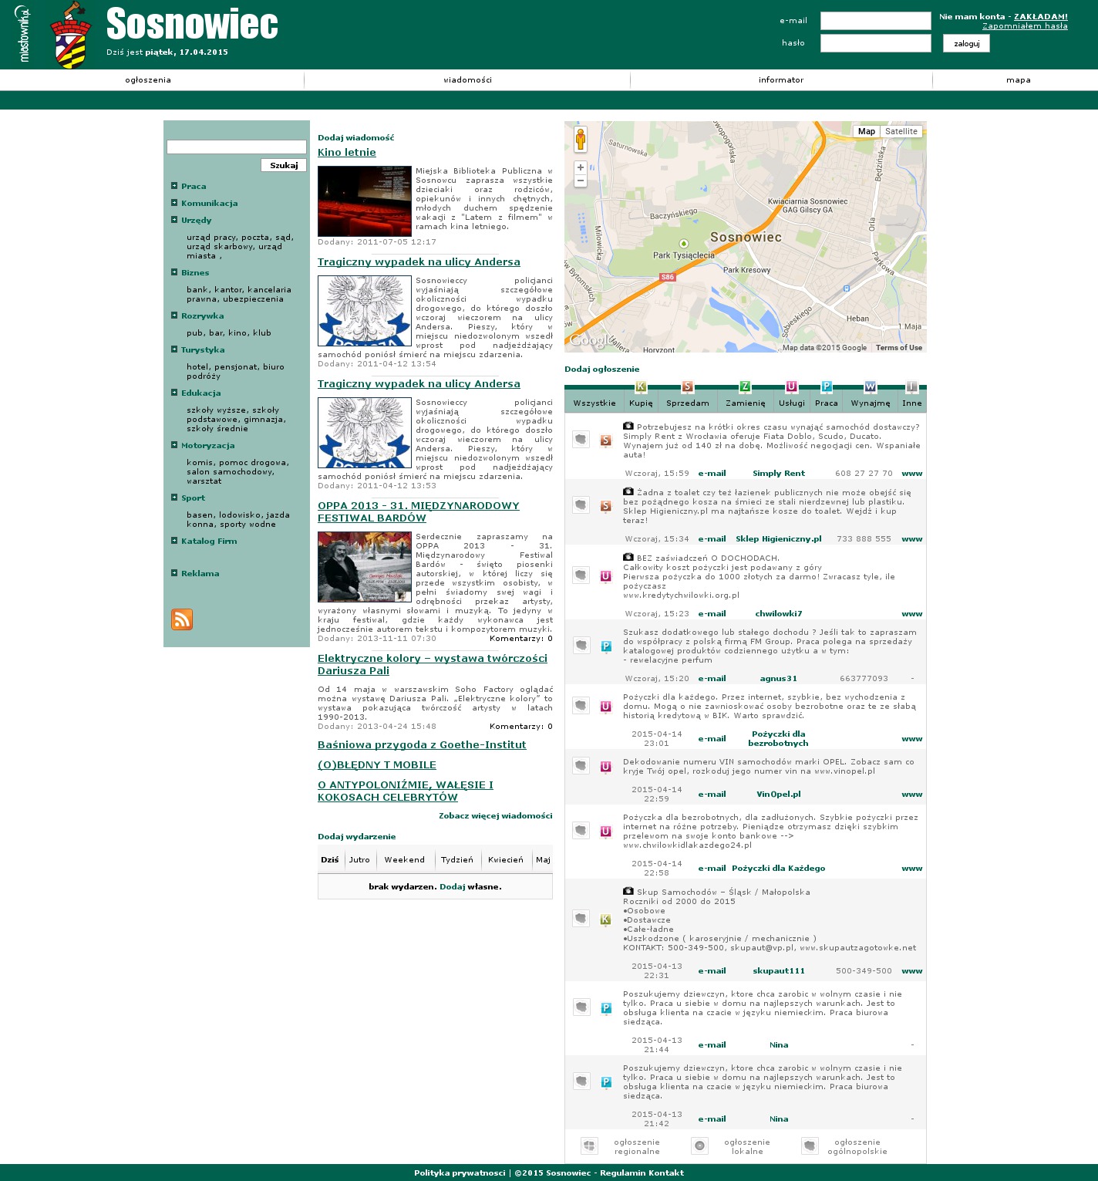Expand the Motoryzacja sidebar category

pyautogui.click(x=174, y=445)
